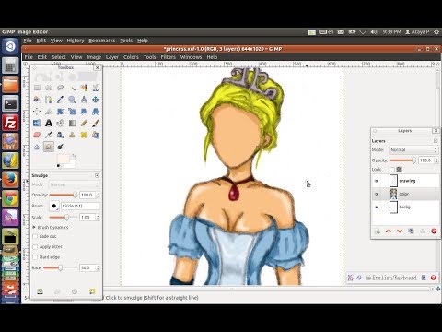Select the Paintbrush tool
The width and height of the screenshot is (442, 332).
96,124
